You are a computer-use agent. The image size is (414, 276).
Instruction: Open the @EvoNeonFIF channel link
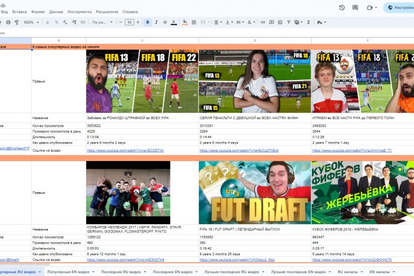14,148
